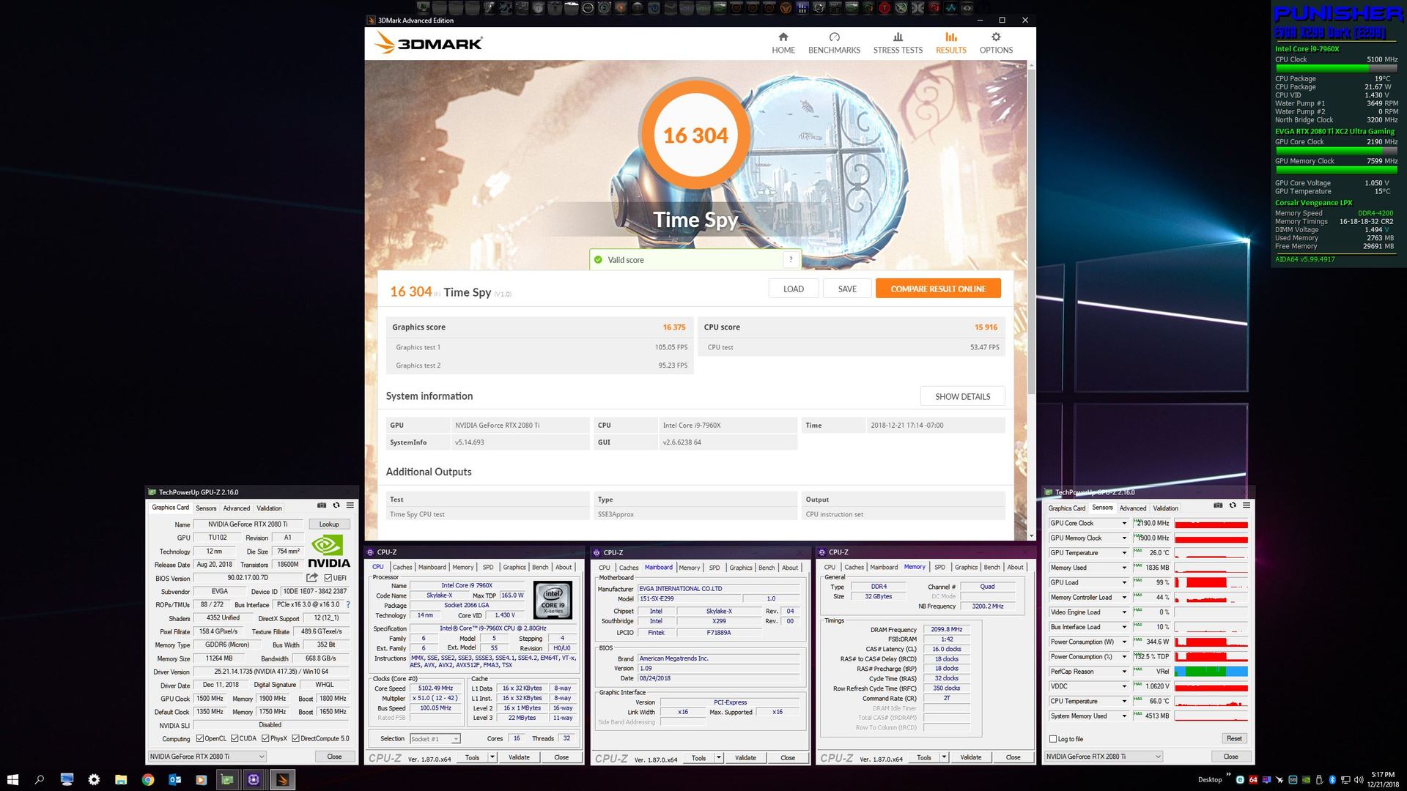The image size is (1407, 791).
Task: Switch to the Caches tab in the leftmost CPU-Z window
Action: [x=402, y=567]
